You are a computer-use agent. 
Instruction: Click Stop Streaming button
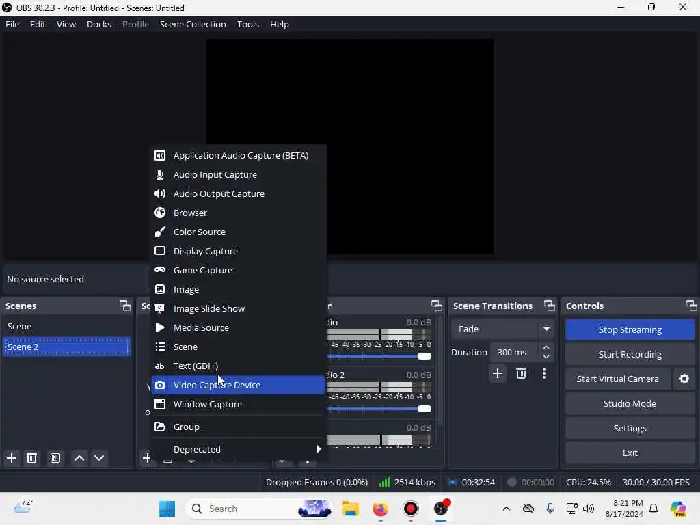[x=630, y=329]
